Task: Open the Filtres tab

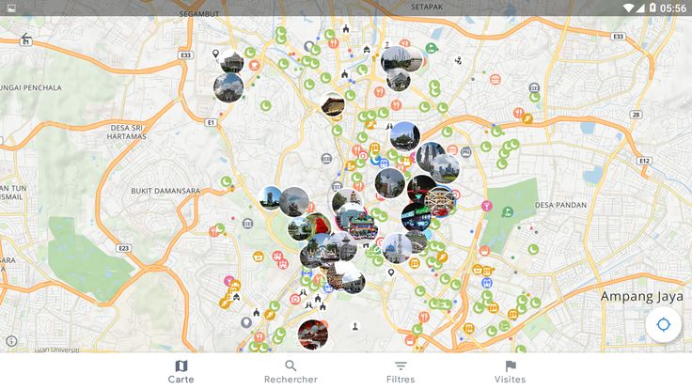Action: [401, 371]
